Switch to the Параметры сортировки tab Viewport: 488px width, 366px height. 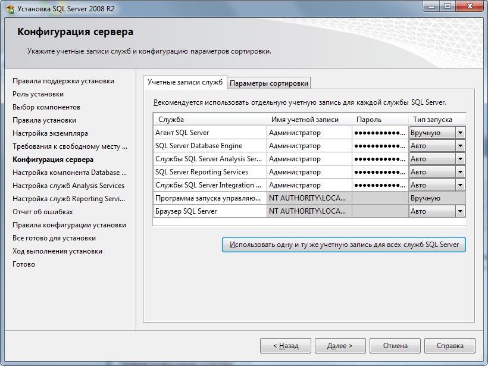pyautogui.click(x=268, y=83)
